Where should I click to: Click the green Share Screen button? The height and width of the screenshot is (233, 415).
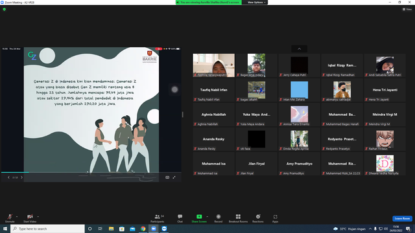199,218
